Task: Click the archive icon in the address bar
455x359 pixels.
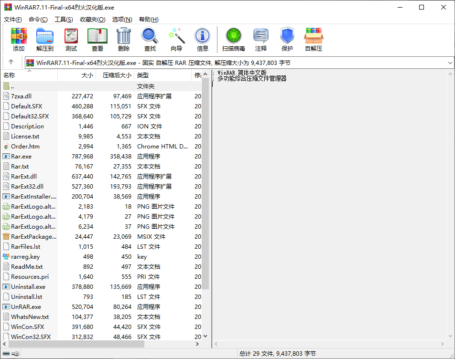Action: [30, 63]
